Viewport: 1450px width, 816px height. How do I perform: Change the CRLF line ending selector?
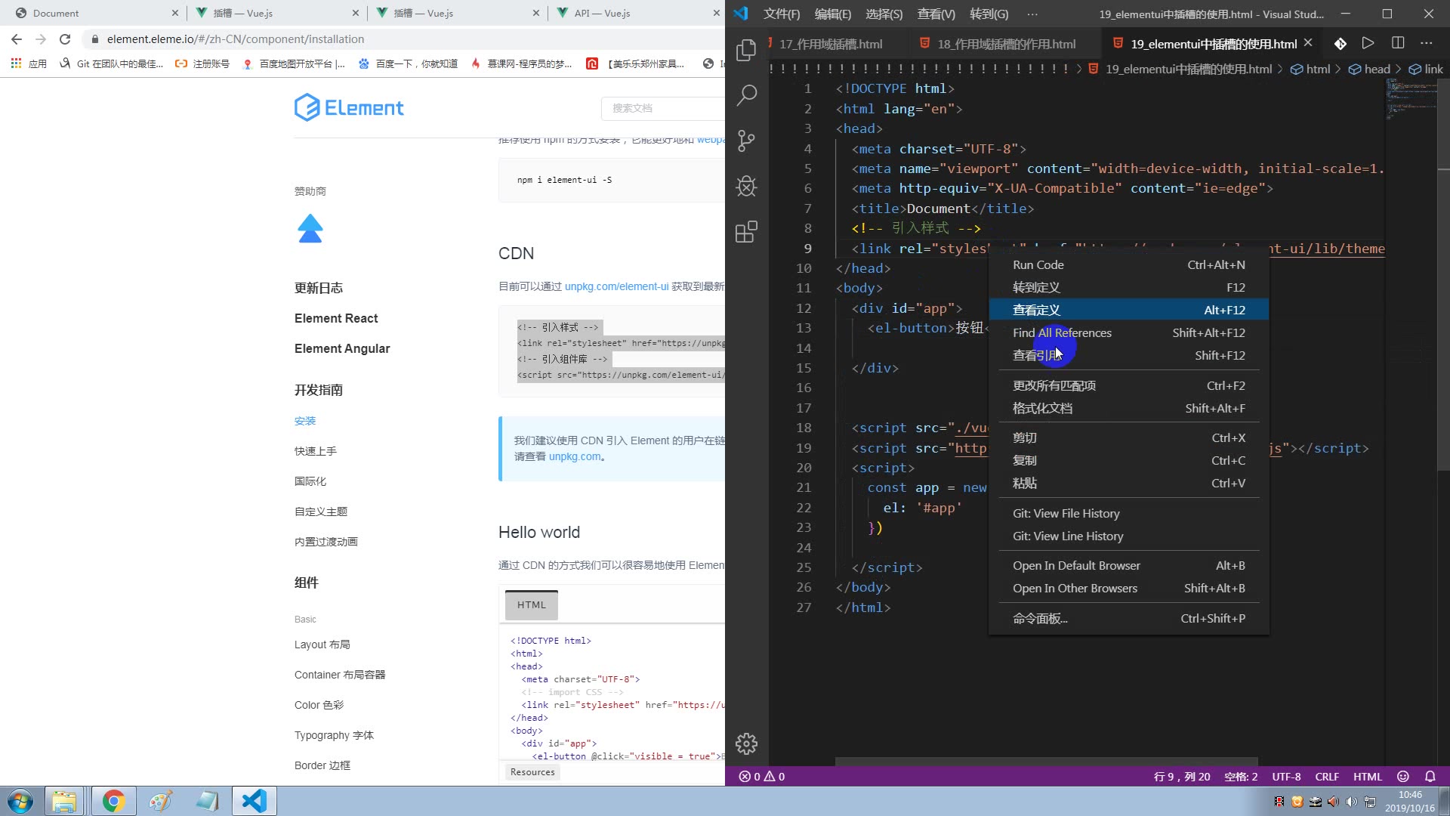[x=1326, y=777]
